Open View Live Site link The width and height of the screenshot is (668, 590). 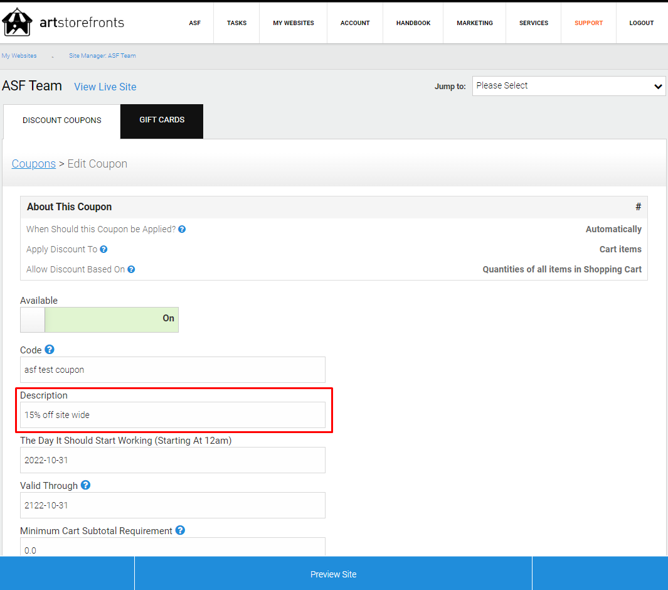105,87
